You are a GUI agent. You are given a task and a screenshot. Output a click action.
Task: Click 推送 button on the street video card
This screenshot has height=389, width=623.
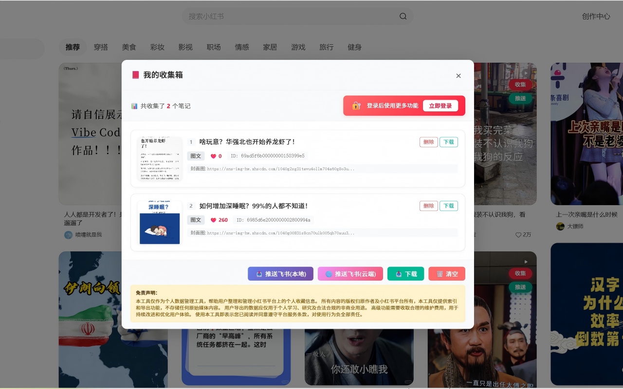click(520, 98)
